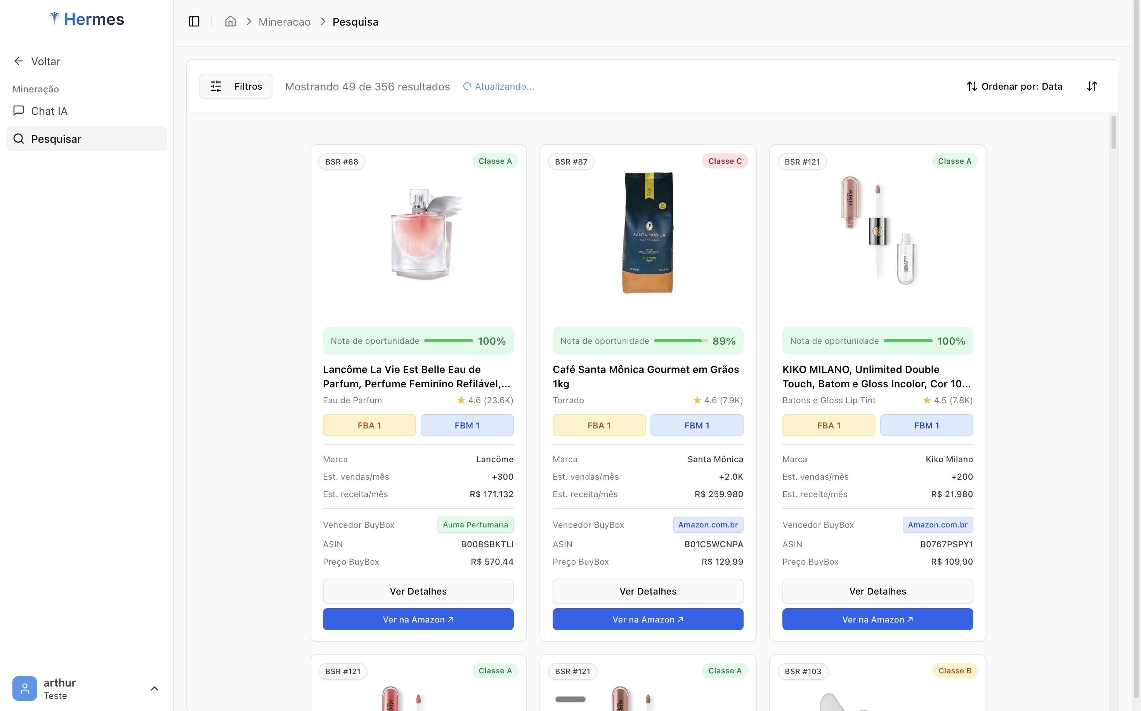Click the Voltar back arrow
The image size is (1141, 711).
[x=18, y=61]
